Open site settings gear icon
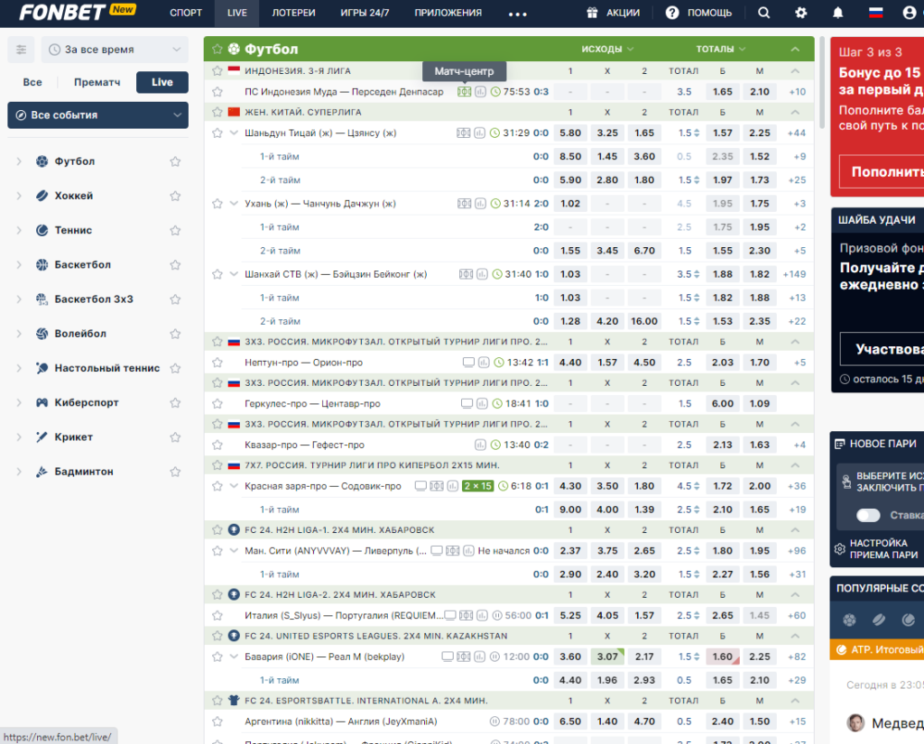Viewport: 924px width, 744px height. tap(801, 13)
